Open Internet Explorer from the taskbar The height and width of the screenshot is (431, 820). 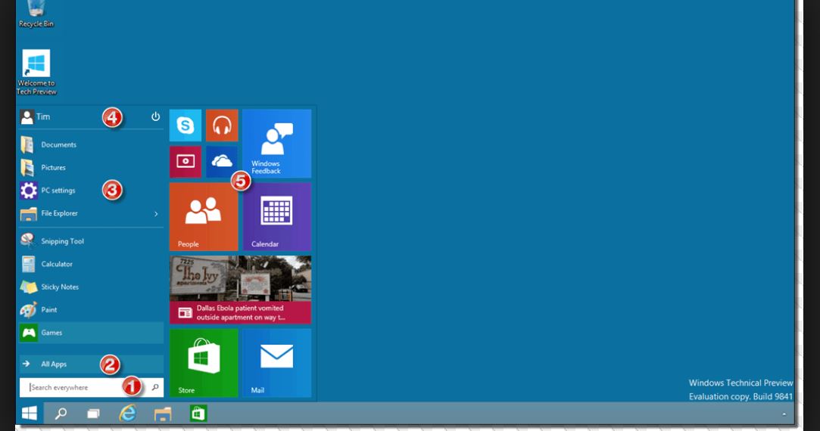[127, 414]
